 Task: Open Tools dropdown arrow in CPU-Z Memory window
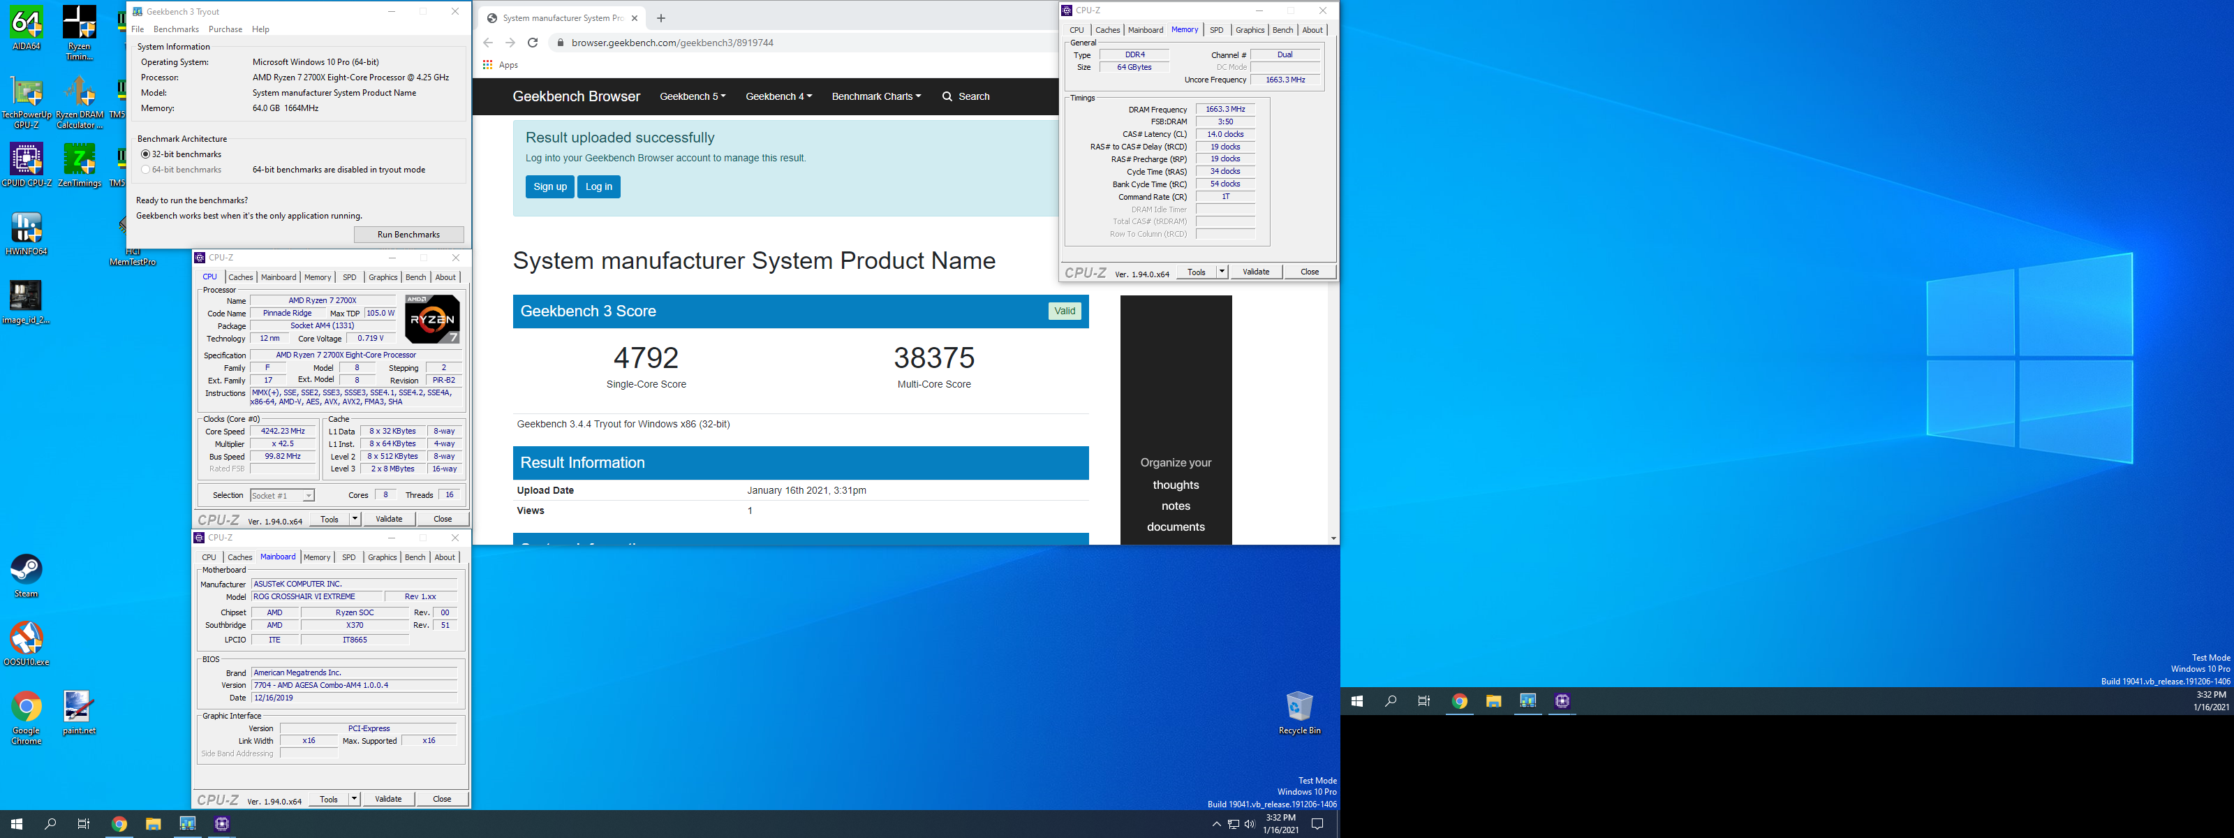[x=1222, y=272]
